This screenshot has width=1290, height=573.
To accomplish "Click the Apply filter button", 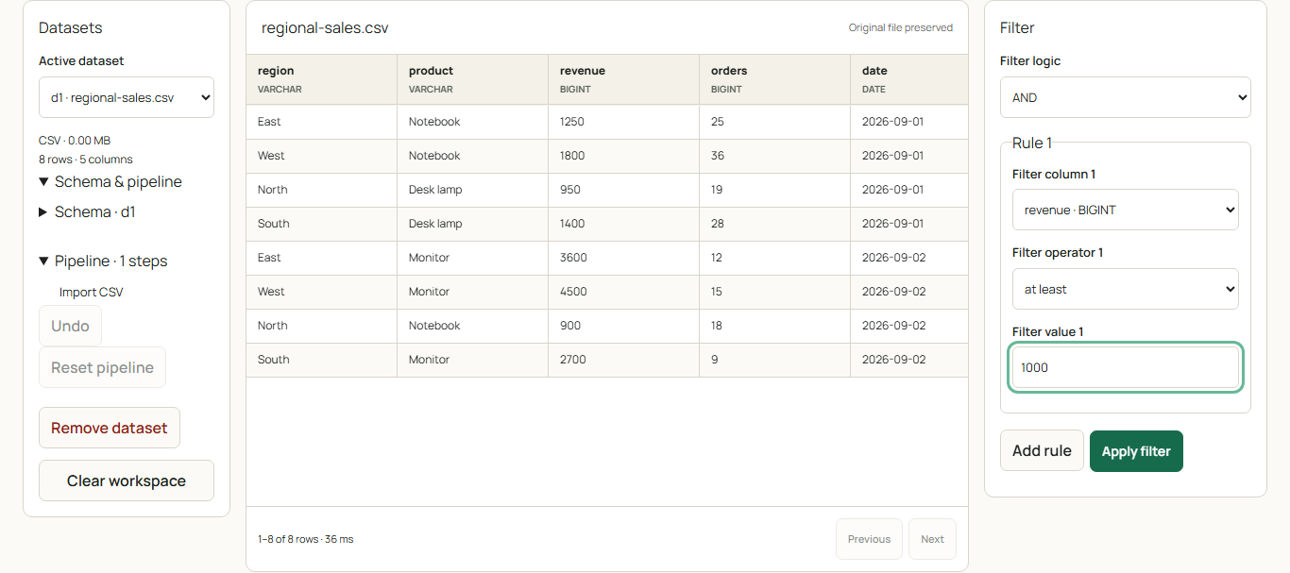I will (1136, 451).
